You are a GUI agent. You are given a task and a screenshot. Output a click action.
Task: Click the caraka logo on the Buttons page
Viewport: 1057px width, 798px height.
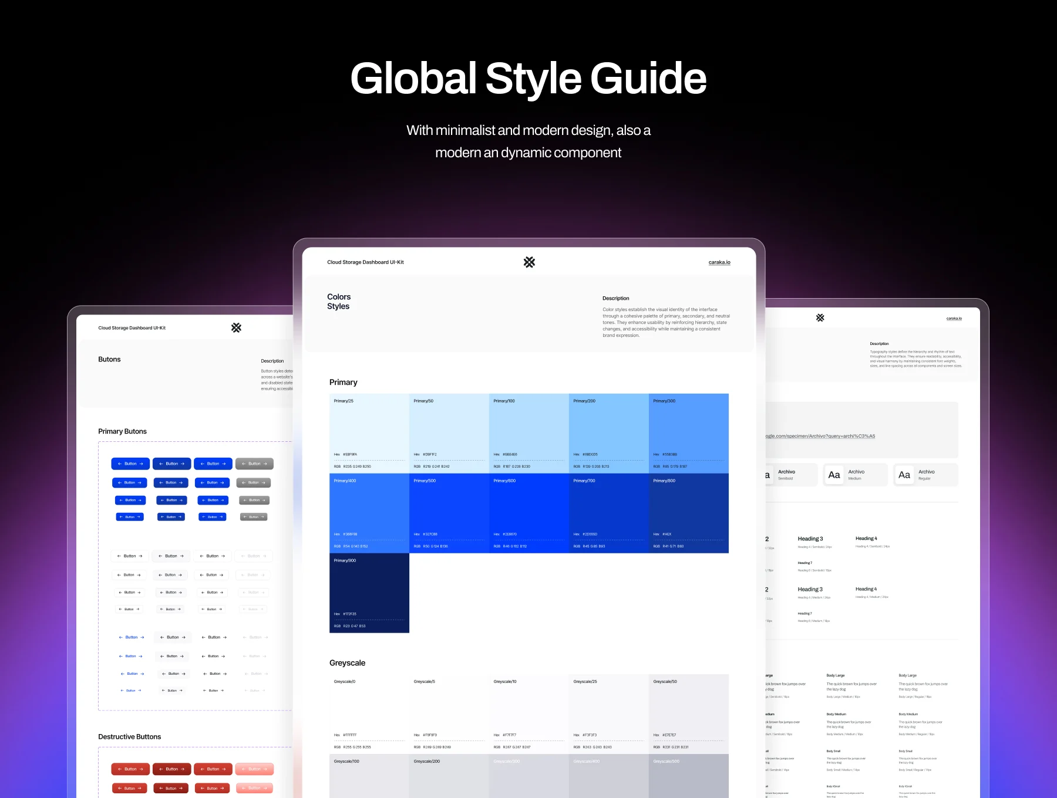tap(236, 327)
